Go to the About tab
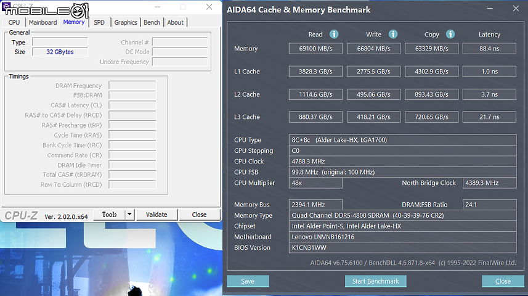 click(x=176, y=22)
